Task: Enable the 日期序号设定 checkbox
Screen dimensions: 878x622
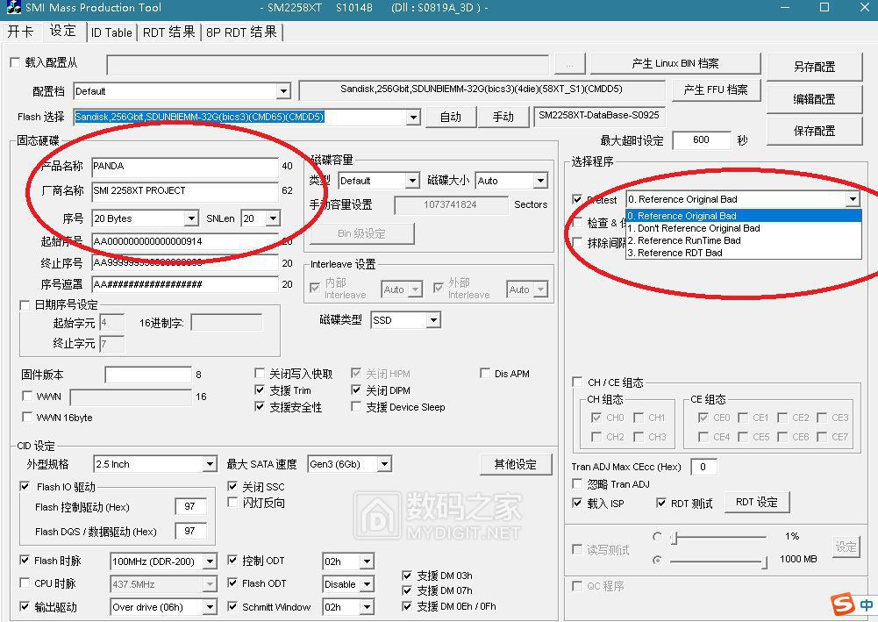Action: [25, 305]
